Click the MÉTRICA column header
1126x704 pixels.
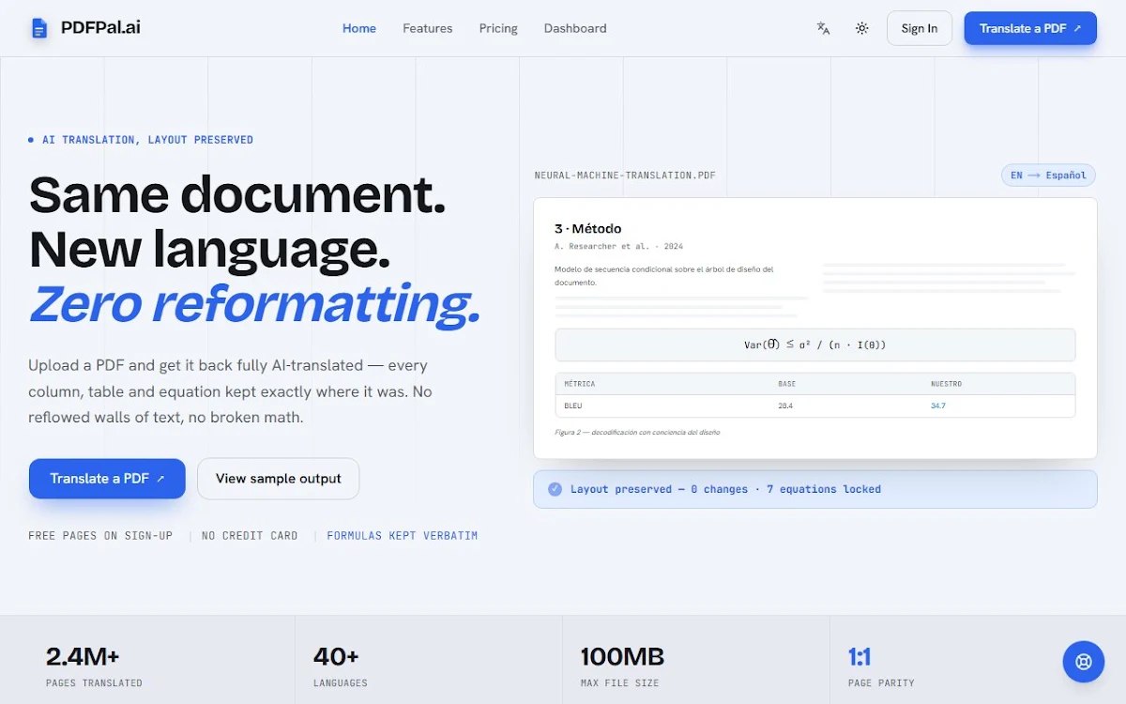coord(580,384)
